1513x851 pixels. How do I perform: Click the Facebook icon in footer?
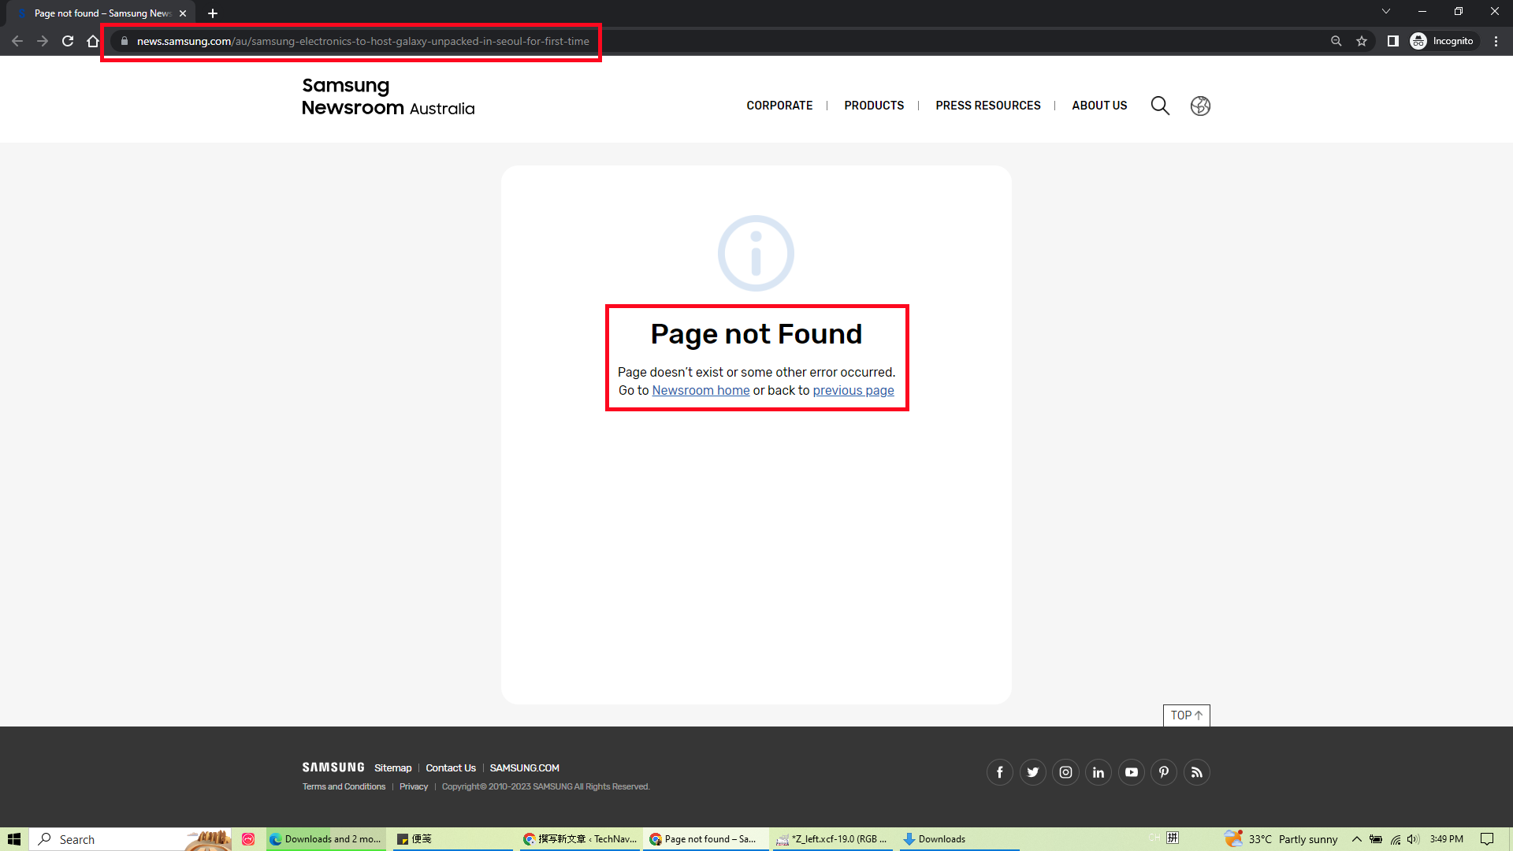pos(999,772)
